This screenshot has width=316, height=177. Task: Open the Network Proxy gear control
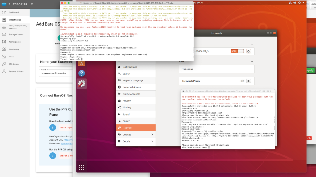click(x=248, y=81)
